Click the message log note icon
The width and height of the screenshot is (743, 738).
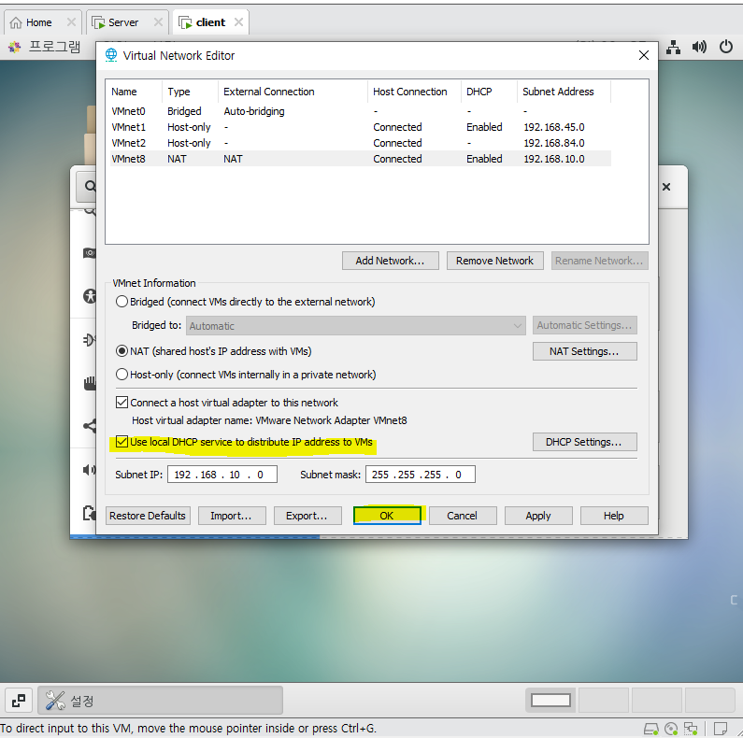pyautogui.click(x=721, y=728)
